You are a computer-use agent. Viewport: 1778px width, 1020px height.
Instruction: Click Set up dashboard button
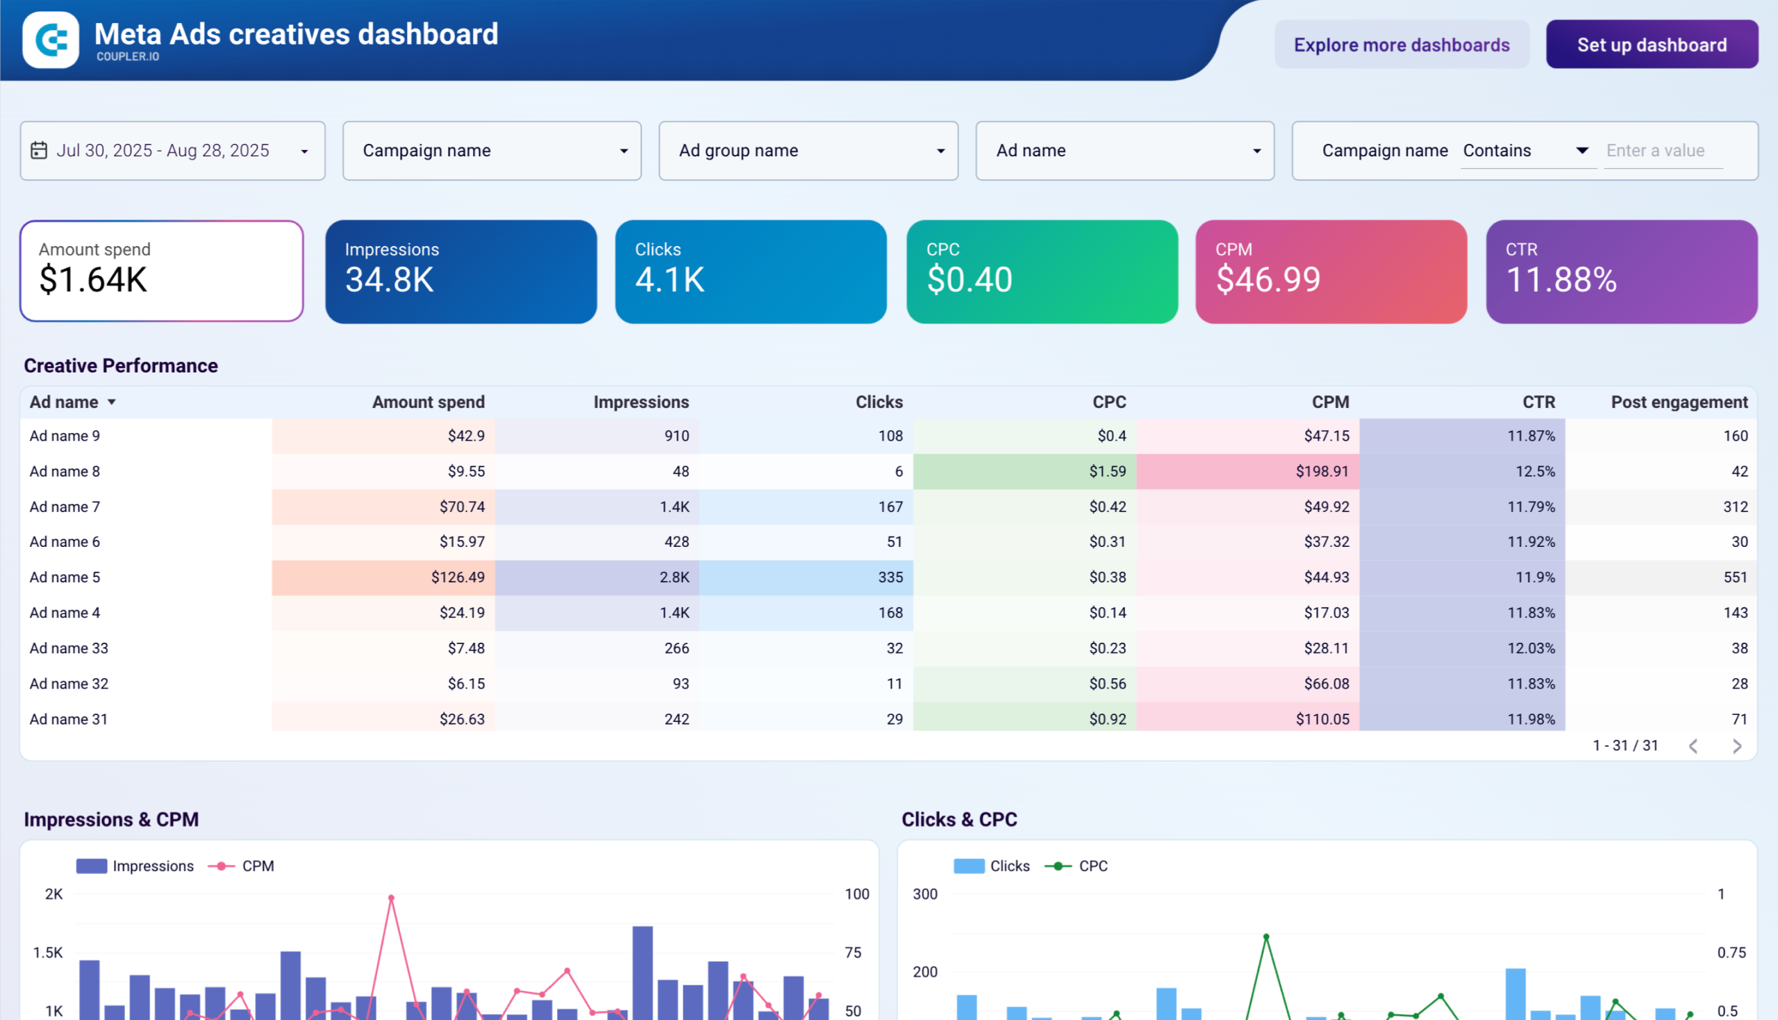tap(1652, 45)
